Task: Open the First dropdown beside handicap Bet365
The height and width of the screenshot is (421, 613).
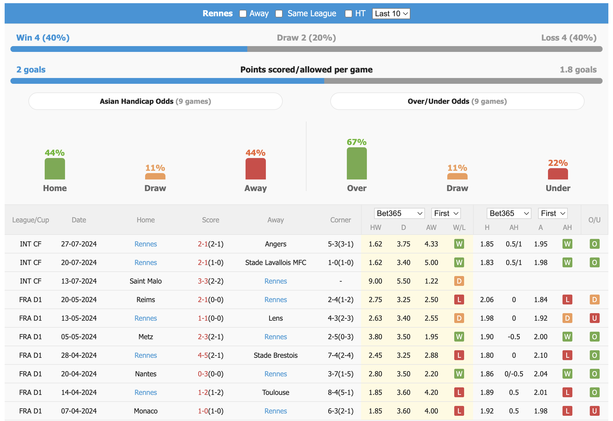Action: (553, 213)
